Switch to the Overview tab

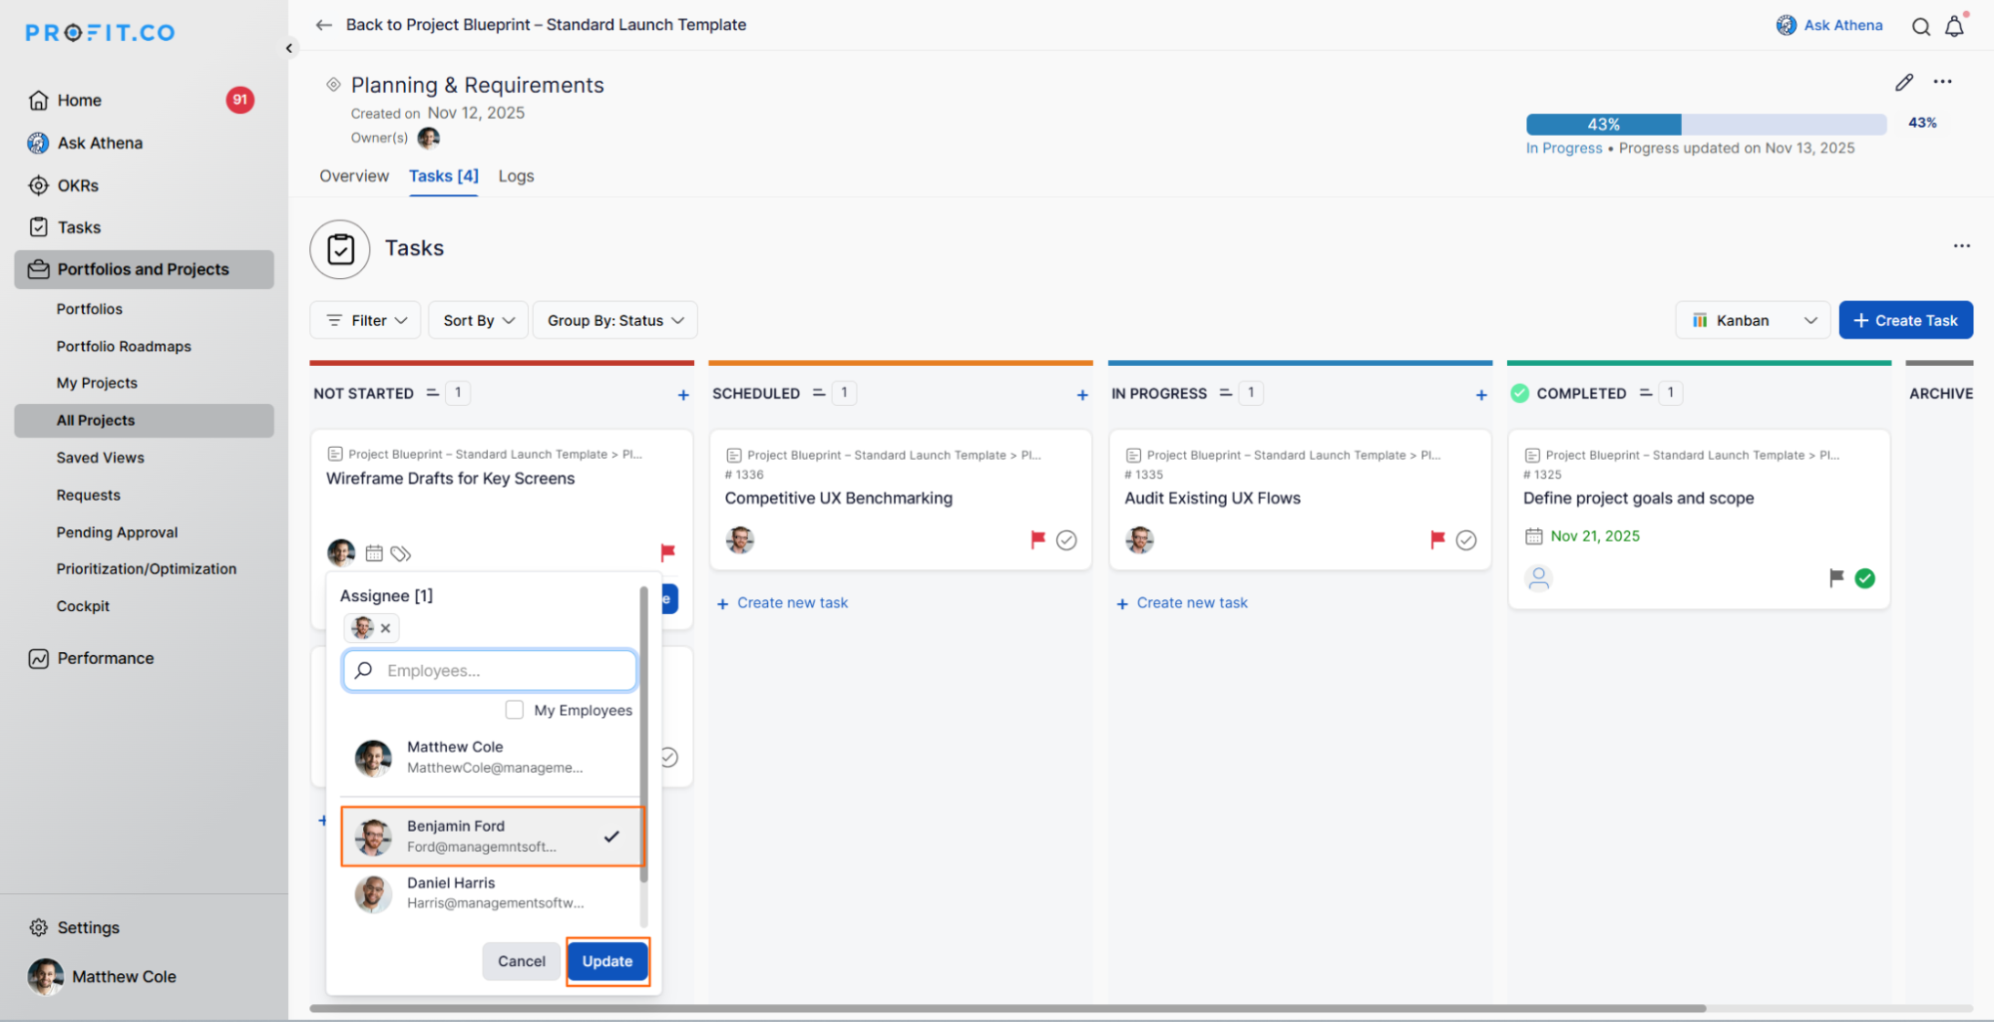pos(354,175)
